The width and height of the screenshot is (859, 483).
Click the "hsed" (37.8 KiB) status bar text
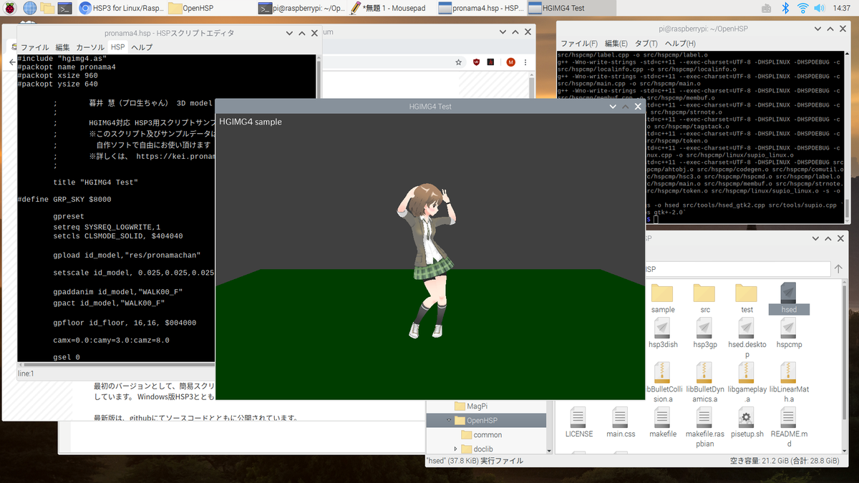[x=474, y=461]
